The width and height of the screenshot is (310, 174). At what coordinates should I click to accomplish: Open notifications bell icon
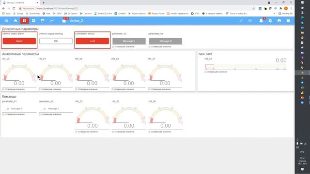261,20
